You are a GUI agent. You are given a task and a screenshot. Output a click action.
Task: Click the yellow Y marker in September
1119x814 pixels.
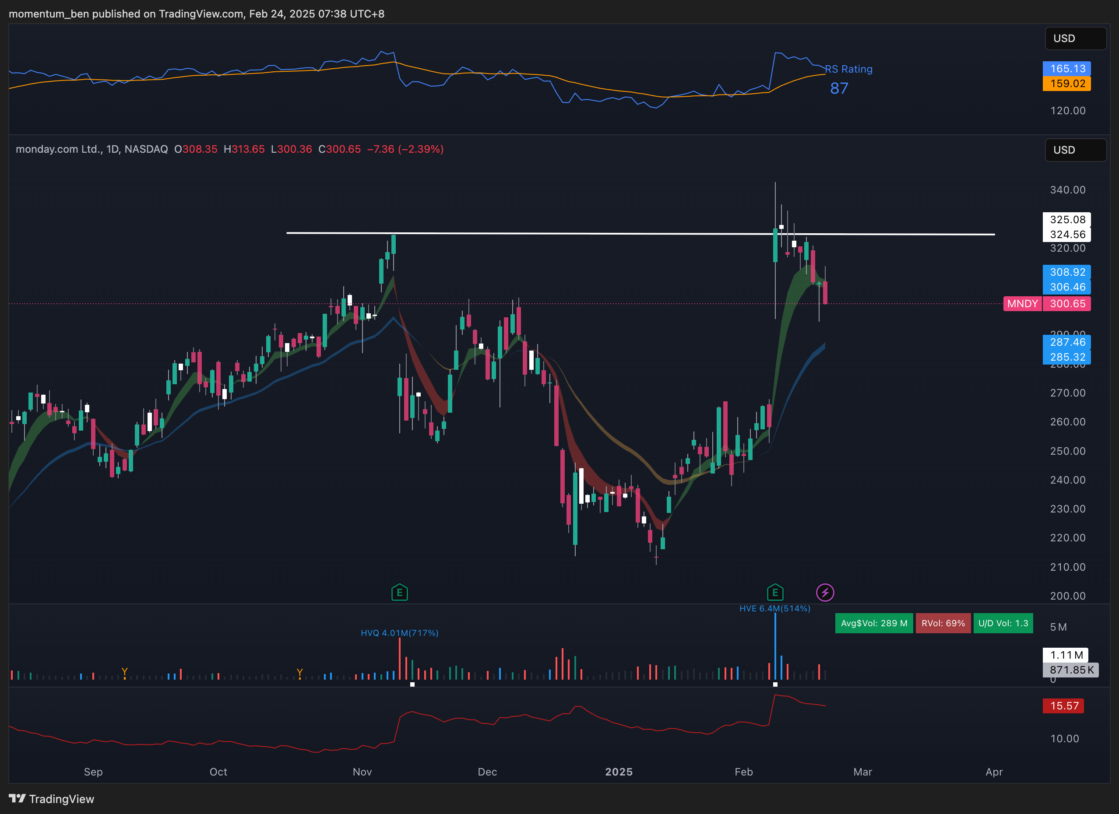pos(125,672)
